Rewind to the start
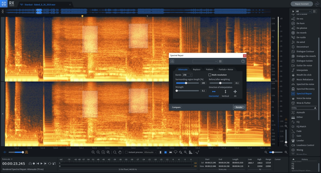This screenshot has width=321, height=173. click(x=38, y=163)
